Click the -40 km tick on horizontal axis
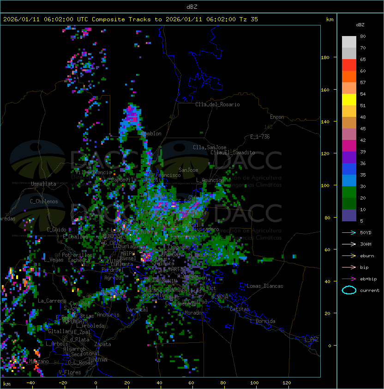 pos(30,383)
